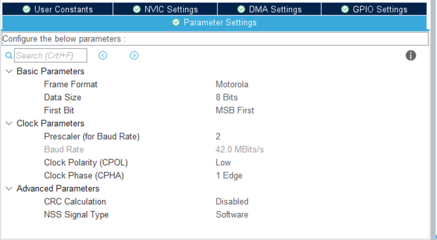Viewport: 437px width, 240px height.
Task: Edit Clock Phase 1 Edge value
Action: point(229,175)
